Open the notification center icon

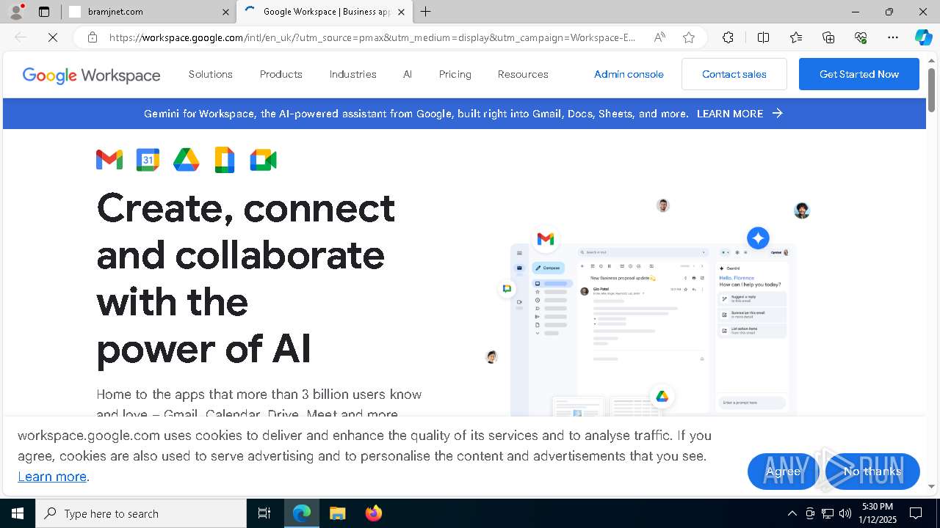(916, 513)
